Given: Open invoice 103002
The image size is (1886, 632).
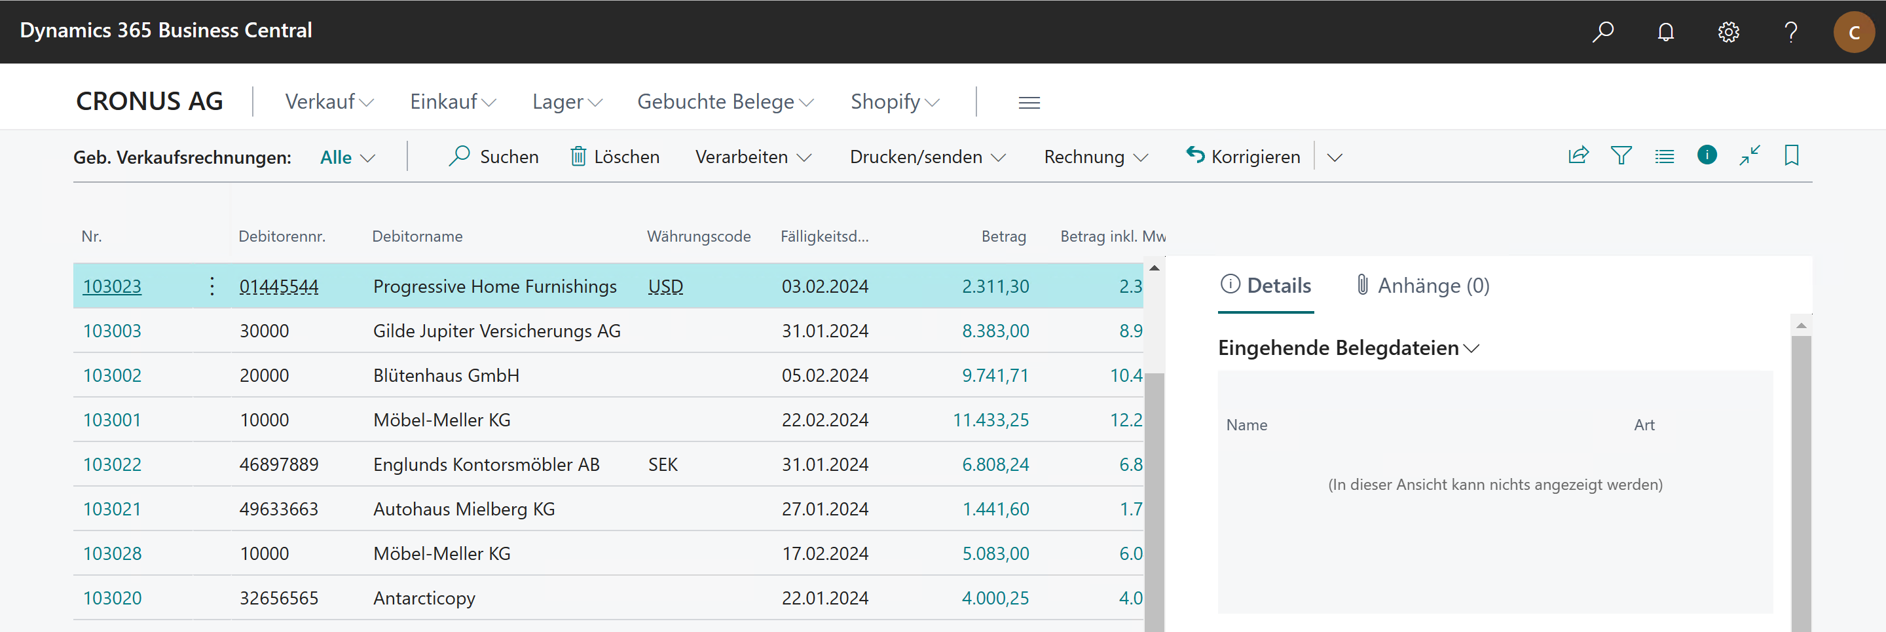Looking at the screenshot, I should pos(112,376).
